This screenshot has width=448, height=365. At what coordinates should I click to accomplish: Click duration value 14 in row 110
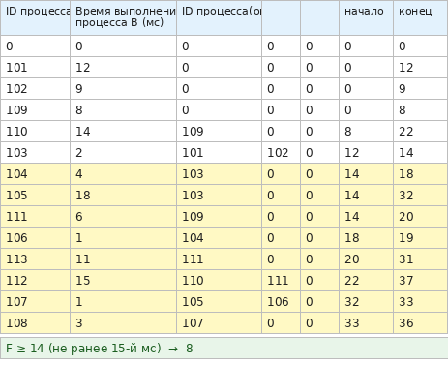[124, 132]
